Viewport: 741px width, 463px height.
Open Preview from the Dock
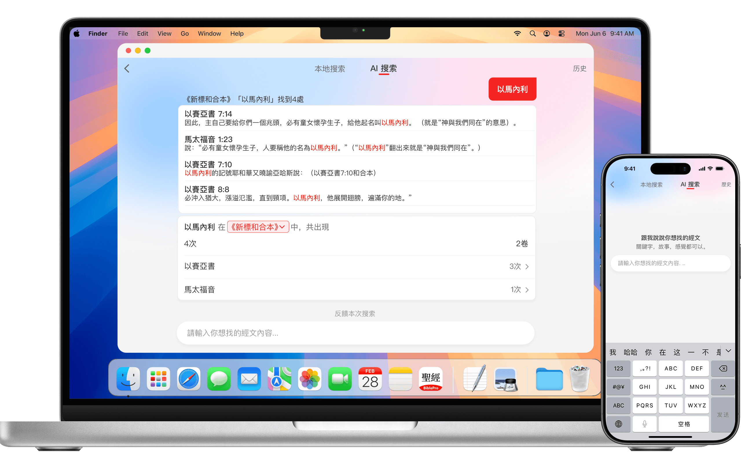point(506,379)
